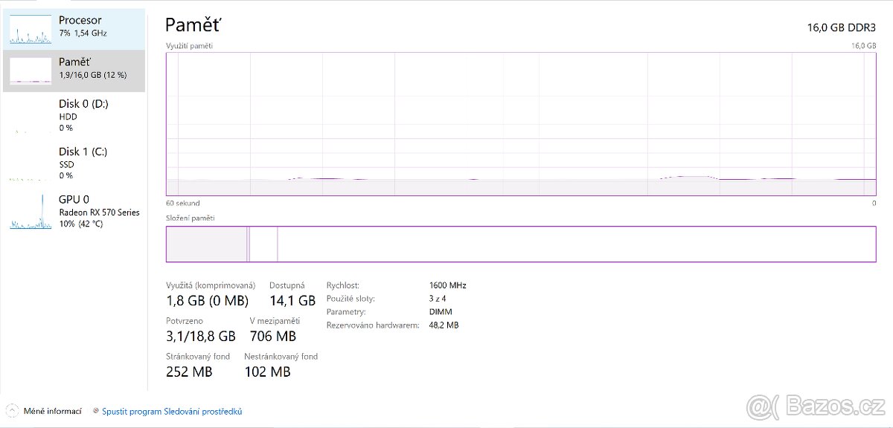Screen dimensions: 893x428
Task: Click the 16,0 GB DDR3 label
Action: (842, 27)
